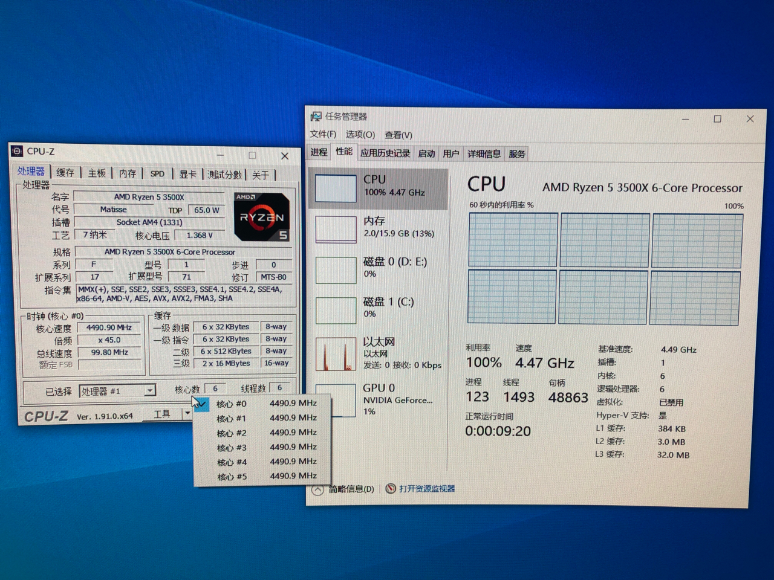Click the 基准速度 value 4.49 GHz
The width and height of the screenshot is (774, 580).
pyautogui.click(x=678, y=349)
